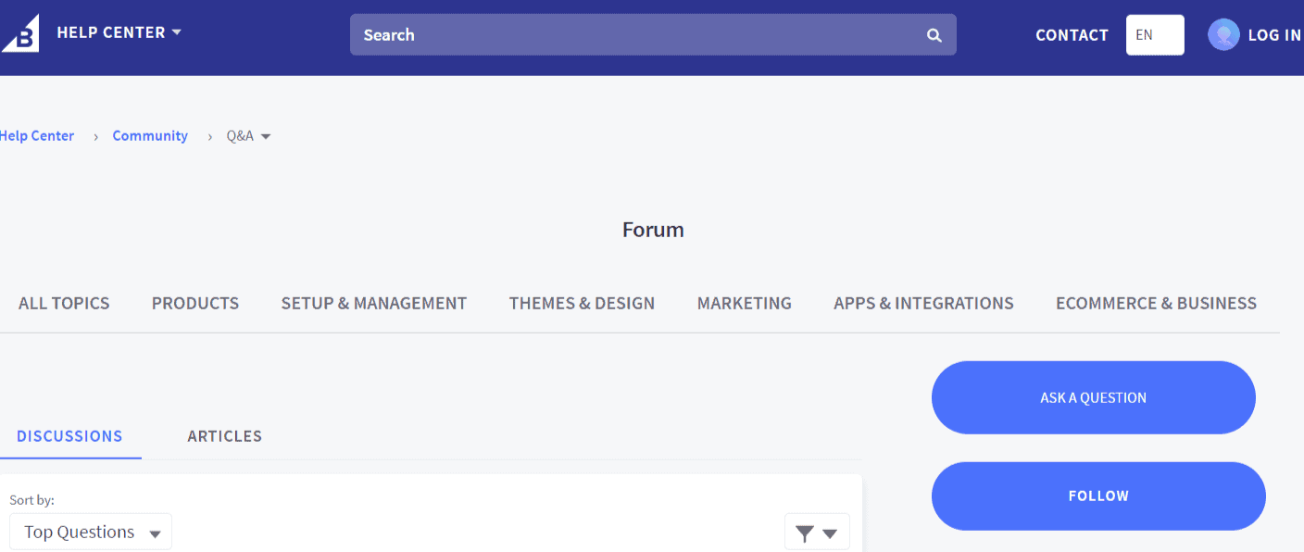Click the Ask a Question button
1304x552 pixels.
click(x=1093, y=396)
